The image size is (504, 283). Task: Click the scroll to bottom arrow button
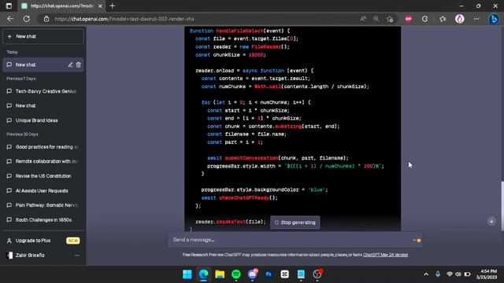click(491, 221)
